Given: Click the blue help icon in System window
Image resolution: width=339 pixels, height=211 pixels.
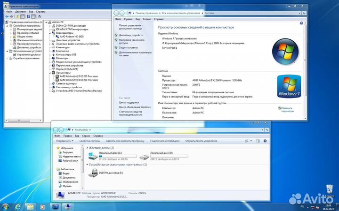Looking at the screenshot, I should pos(301,23).
